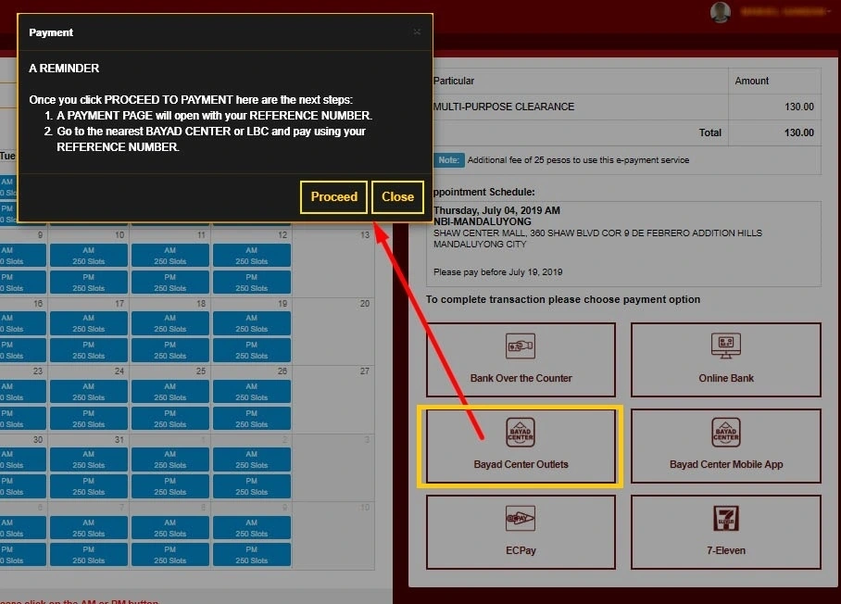Choose the Bank Over the Counter option
This screenshot has height=604, width=841.
[x=521, y=359]
